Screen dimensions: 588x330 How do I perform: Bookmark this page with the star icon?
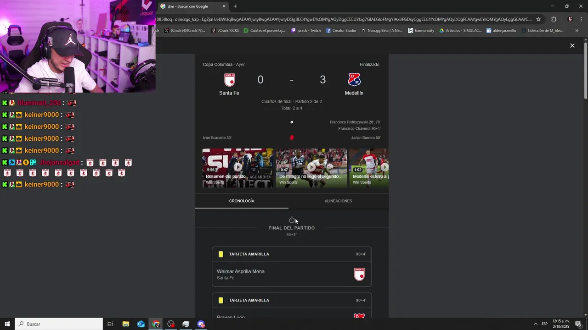tap(538, 19)
